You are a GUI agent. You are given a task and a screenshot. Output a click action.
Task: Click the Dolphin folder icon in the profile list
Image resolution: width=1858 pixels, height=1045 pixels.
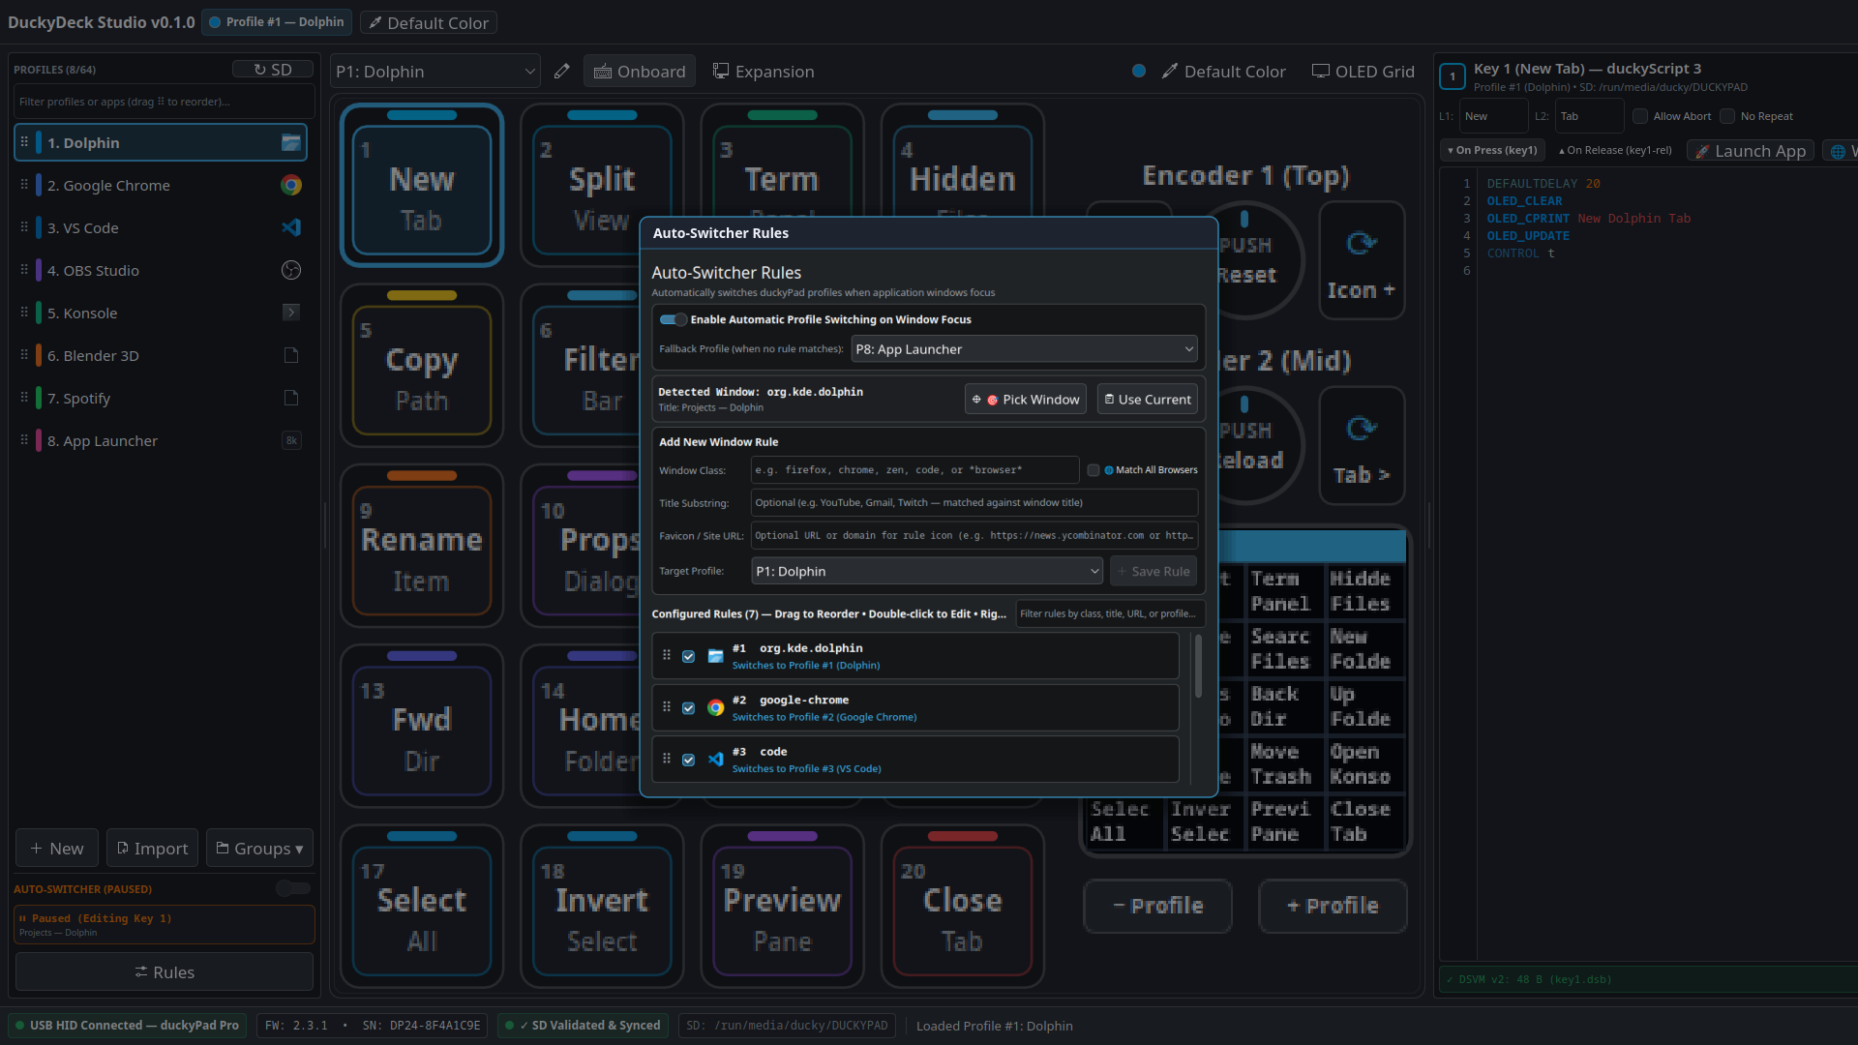coord(290,143)
